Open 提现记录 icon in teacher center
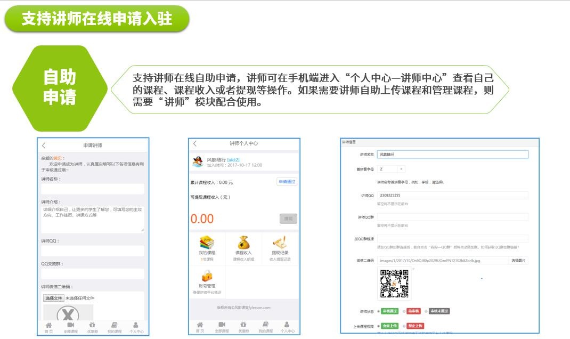570x339 pixels. (x=280, y=243)
